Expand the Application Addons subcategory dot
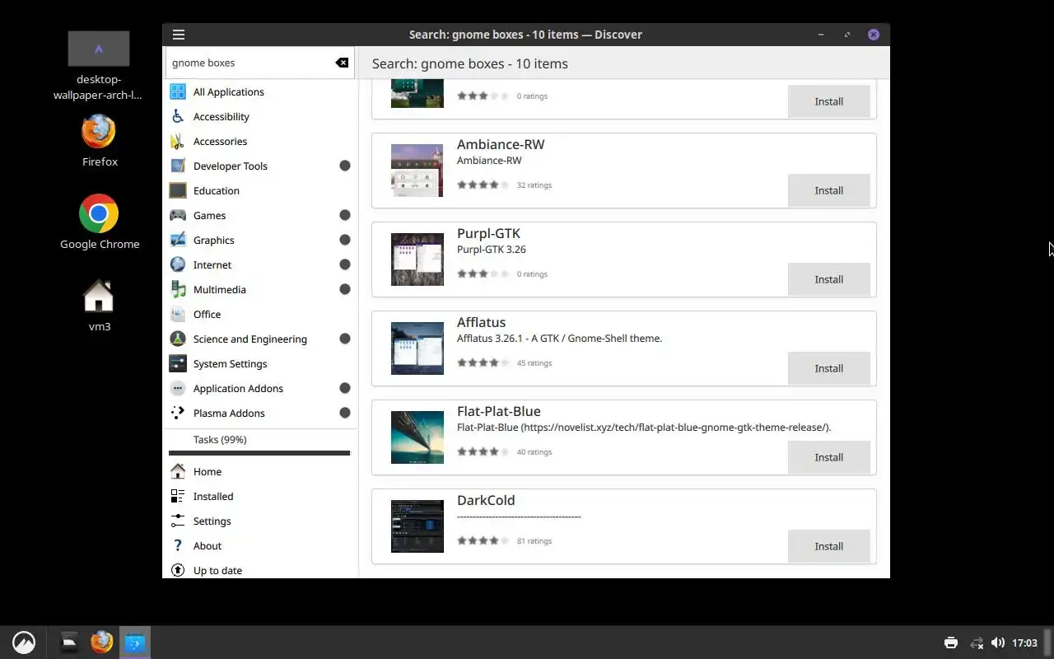 [x=345, y=388]
